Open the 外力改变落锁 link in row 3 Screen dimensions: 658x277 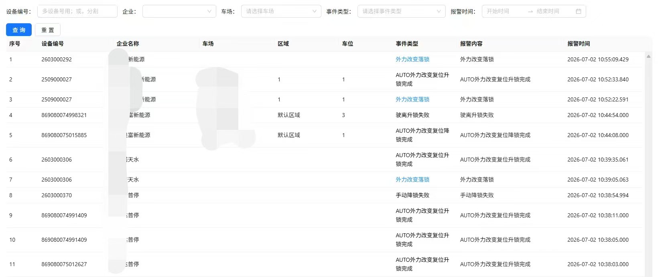coord(412,99)
